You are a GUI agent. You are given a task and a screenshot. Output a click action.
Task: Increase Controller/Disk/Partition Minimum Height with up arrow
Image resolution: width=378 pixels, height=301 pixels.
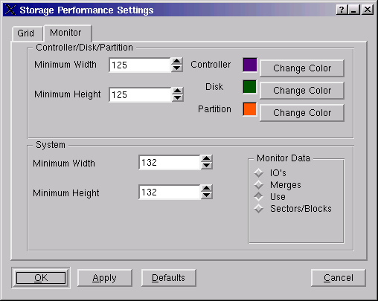pos(177,91)
